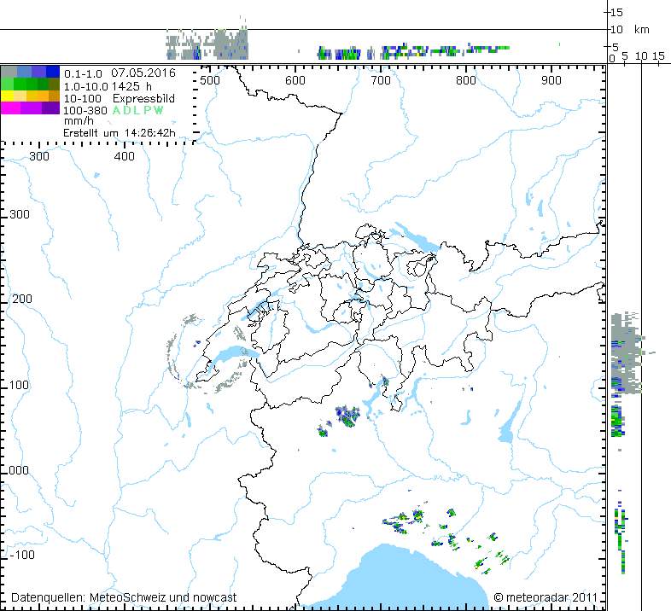Click the green 'A D L P W' radar letters
The image size is (671, 611).
137,110
